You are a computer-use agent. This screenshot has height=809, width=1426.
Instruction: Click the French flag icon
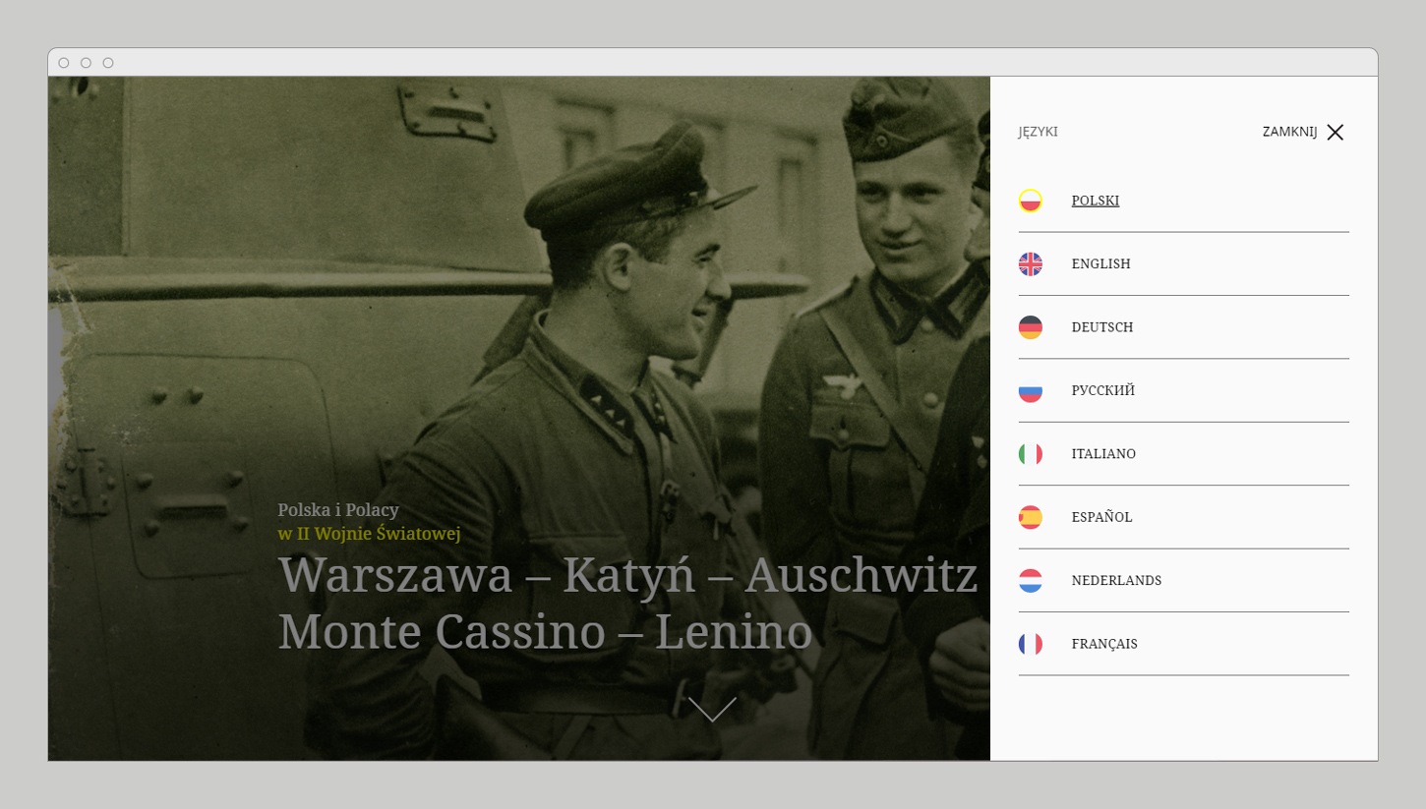click(x=1030, y=644)
